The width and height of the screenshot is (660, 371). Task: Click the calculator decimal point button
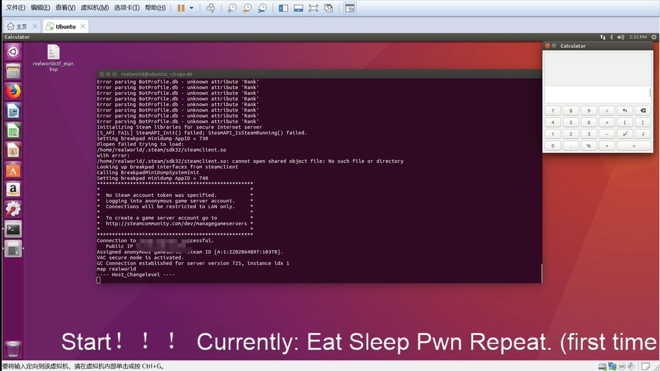tap(571, 146)
